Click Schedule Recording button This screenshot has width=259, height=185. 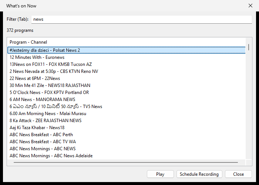pos(199,174)
